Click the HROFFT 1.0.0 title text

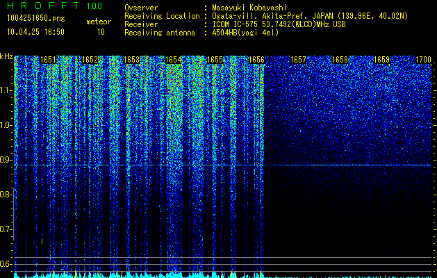[x=54, y=6]
